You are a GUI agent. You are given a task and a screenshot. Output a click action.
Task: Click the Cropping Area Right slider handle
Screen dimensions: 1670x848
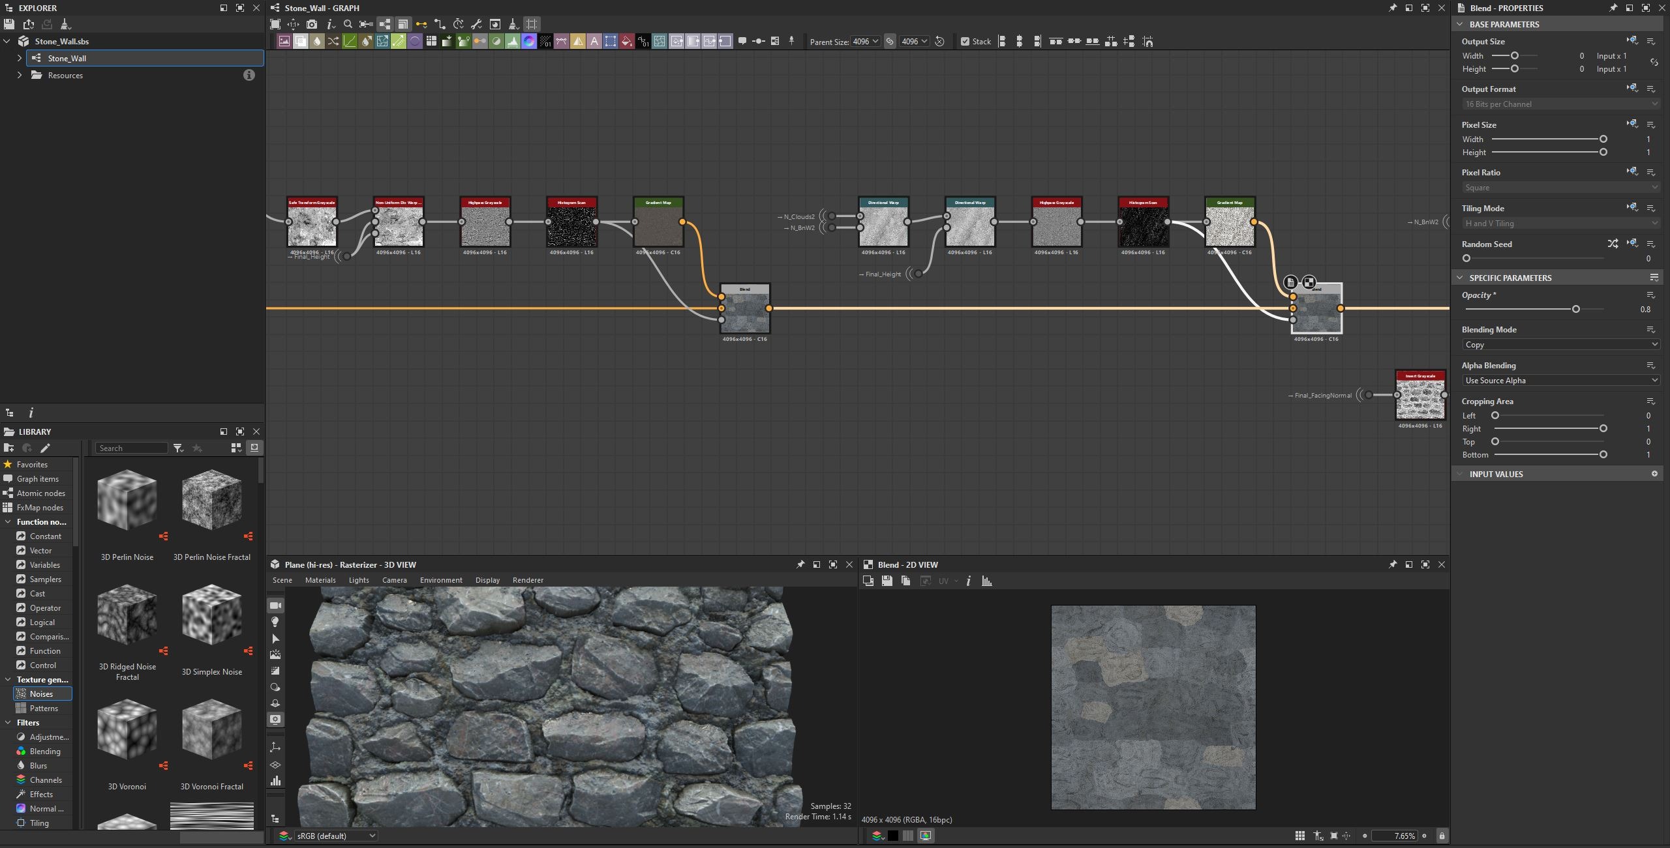click(x=1603, y=428)
